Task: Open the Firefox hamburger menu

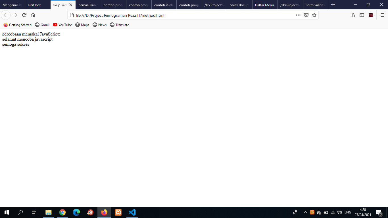Action: click(x=382, y=15)
